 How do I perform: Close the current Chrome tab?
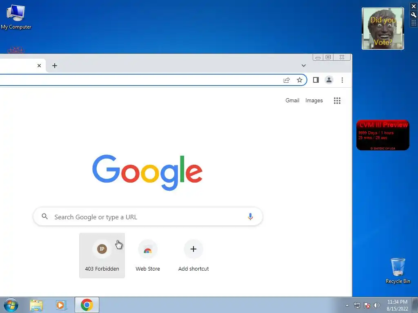(x=39, y=66)
